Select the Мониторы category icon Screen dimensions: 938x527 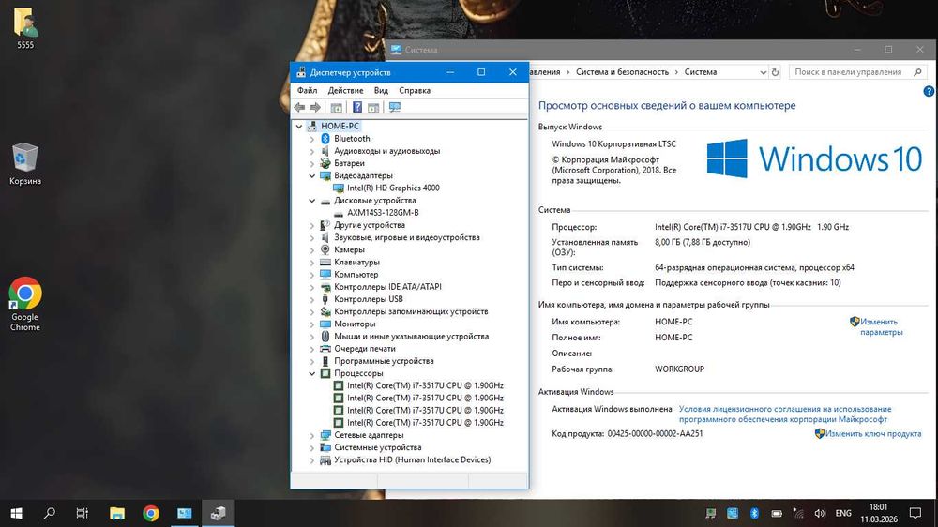325,324
